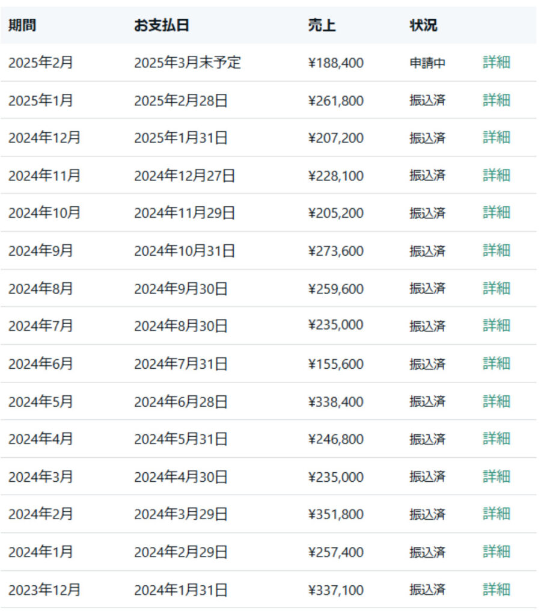The image size is (541, 616).
Task: Click 詳細 for 2024年6月 (¥155,600)
Action: (x=497, y=363)
